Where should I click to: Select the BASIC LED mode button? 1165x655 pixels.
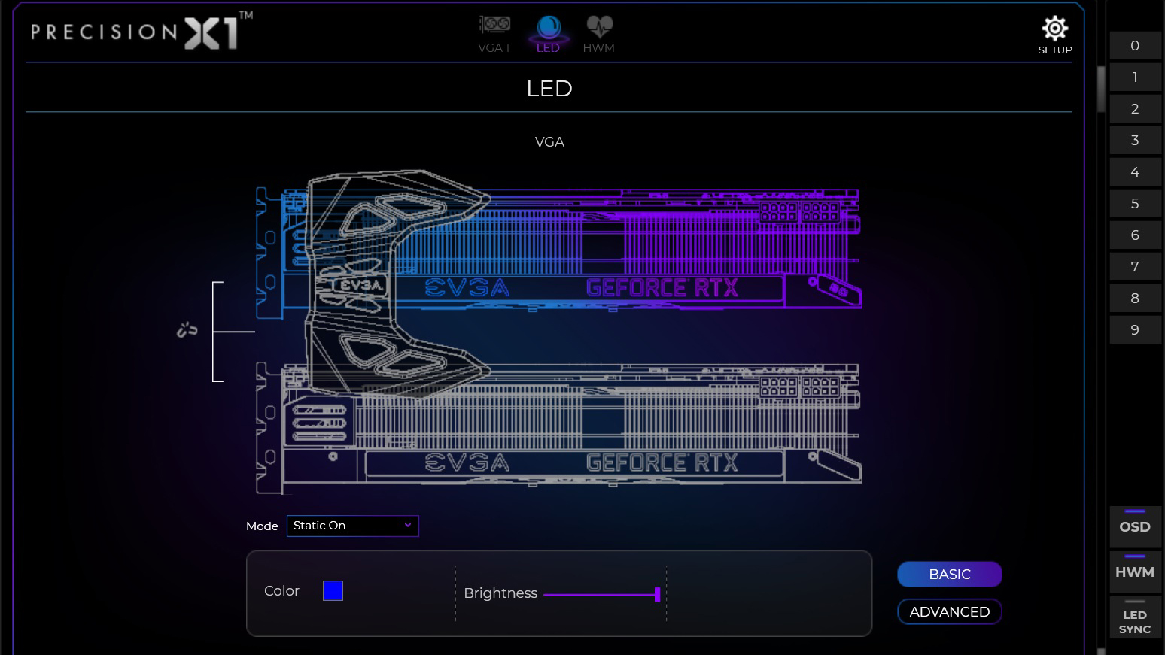coord(950,575)
